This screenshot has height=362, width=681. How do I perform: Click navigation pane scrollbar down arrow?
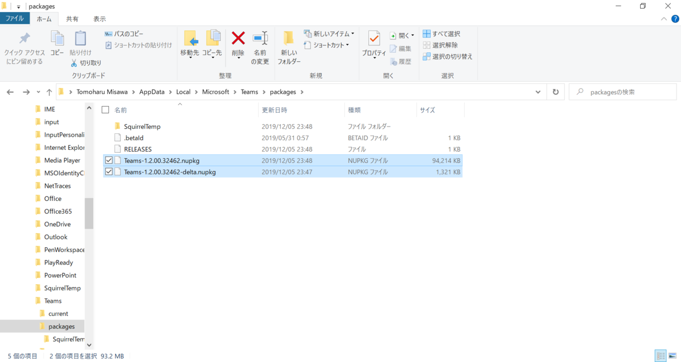[89, 344]
